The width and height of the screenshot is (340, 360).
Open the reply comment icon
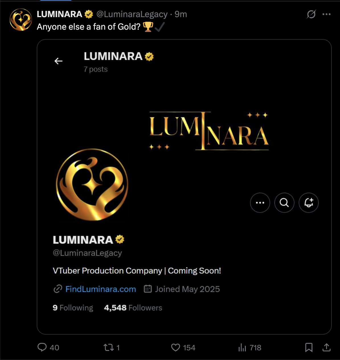42,347
